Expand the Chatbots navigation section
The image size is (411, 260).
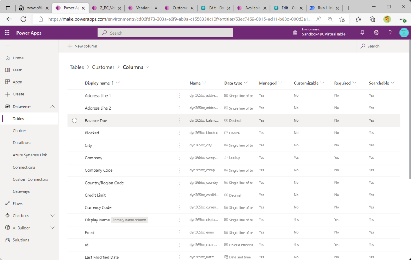pyautogui.click(x=53, y=216)
